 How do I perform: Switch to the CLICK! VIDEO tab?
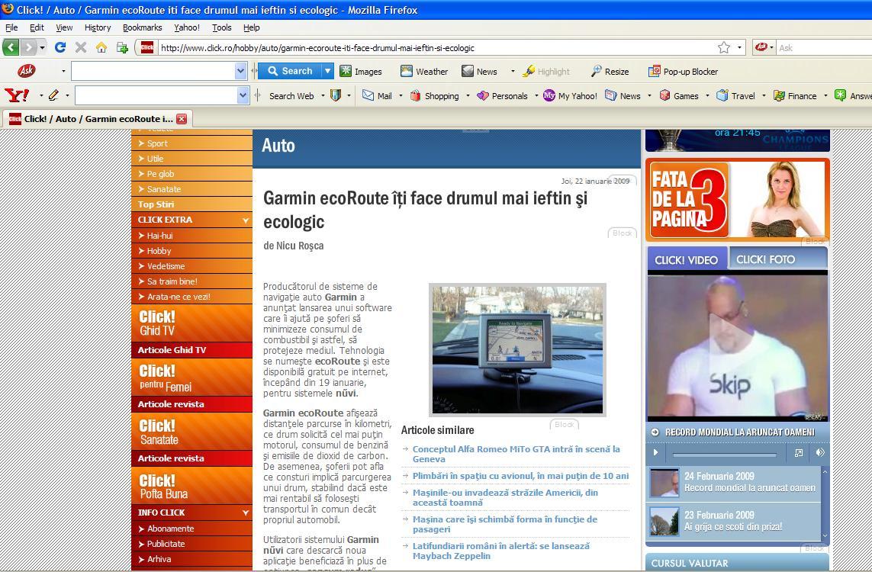coord(687,259)
